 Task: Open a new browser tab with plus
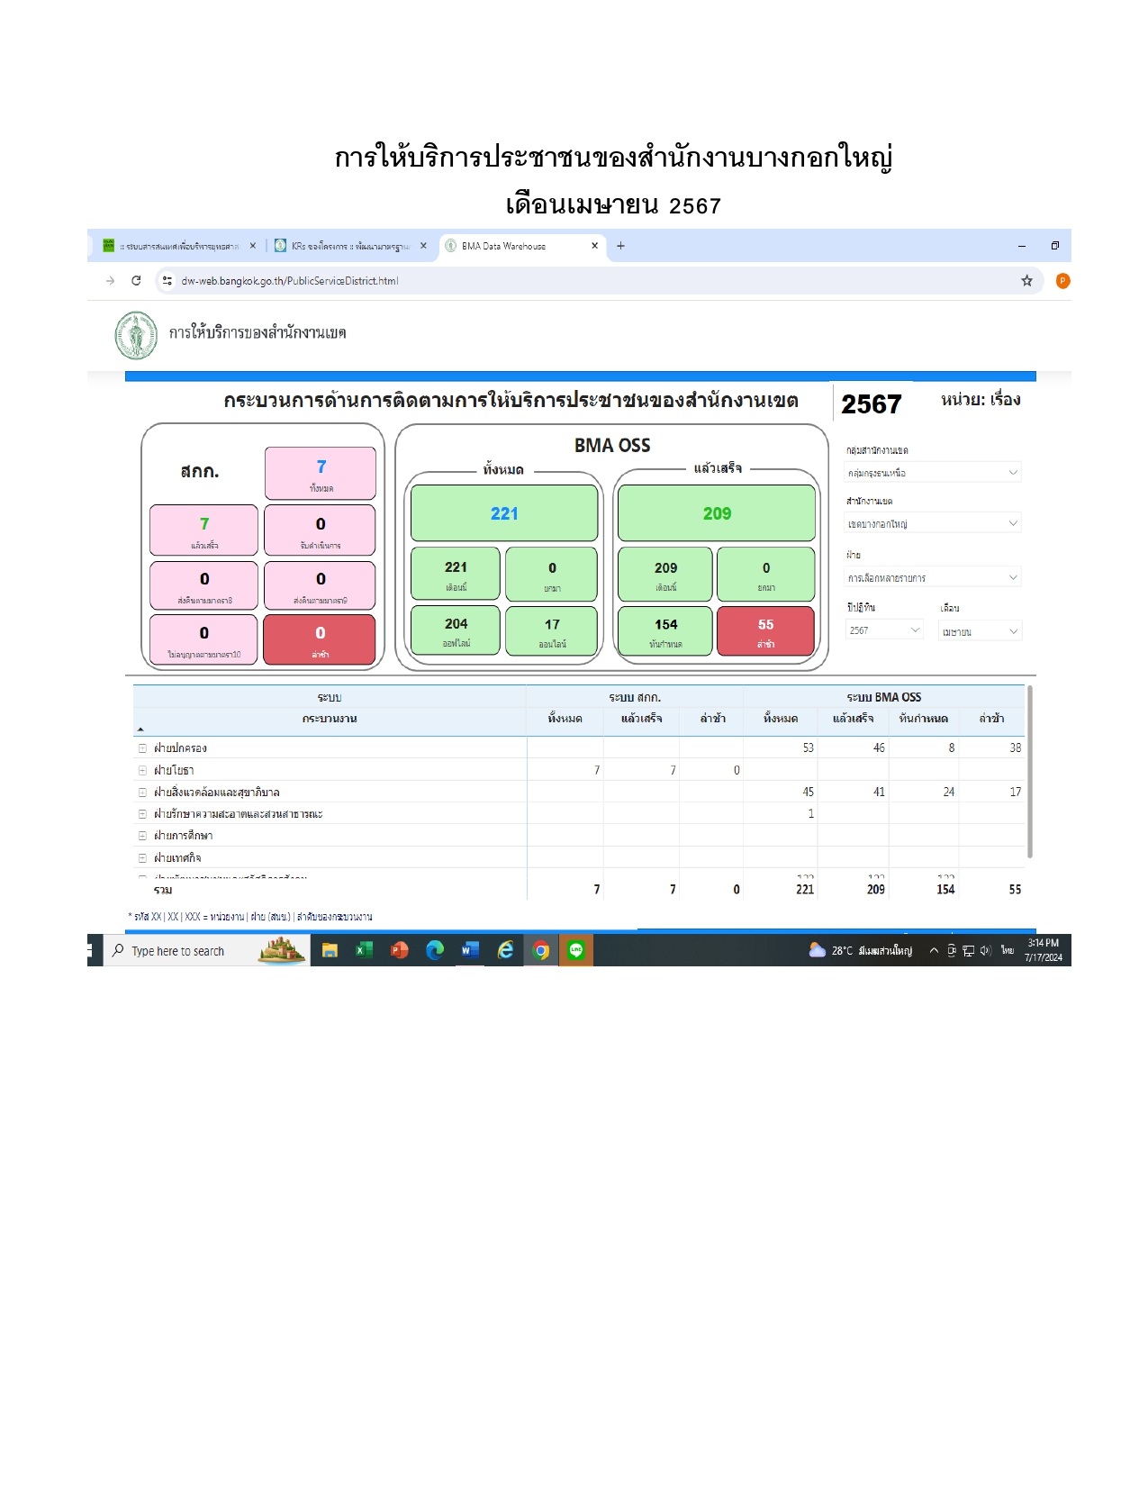click(x=620, y=246)
